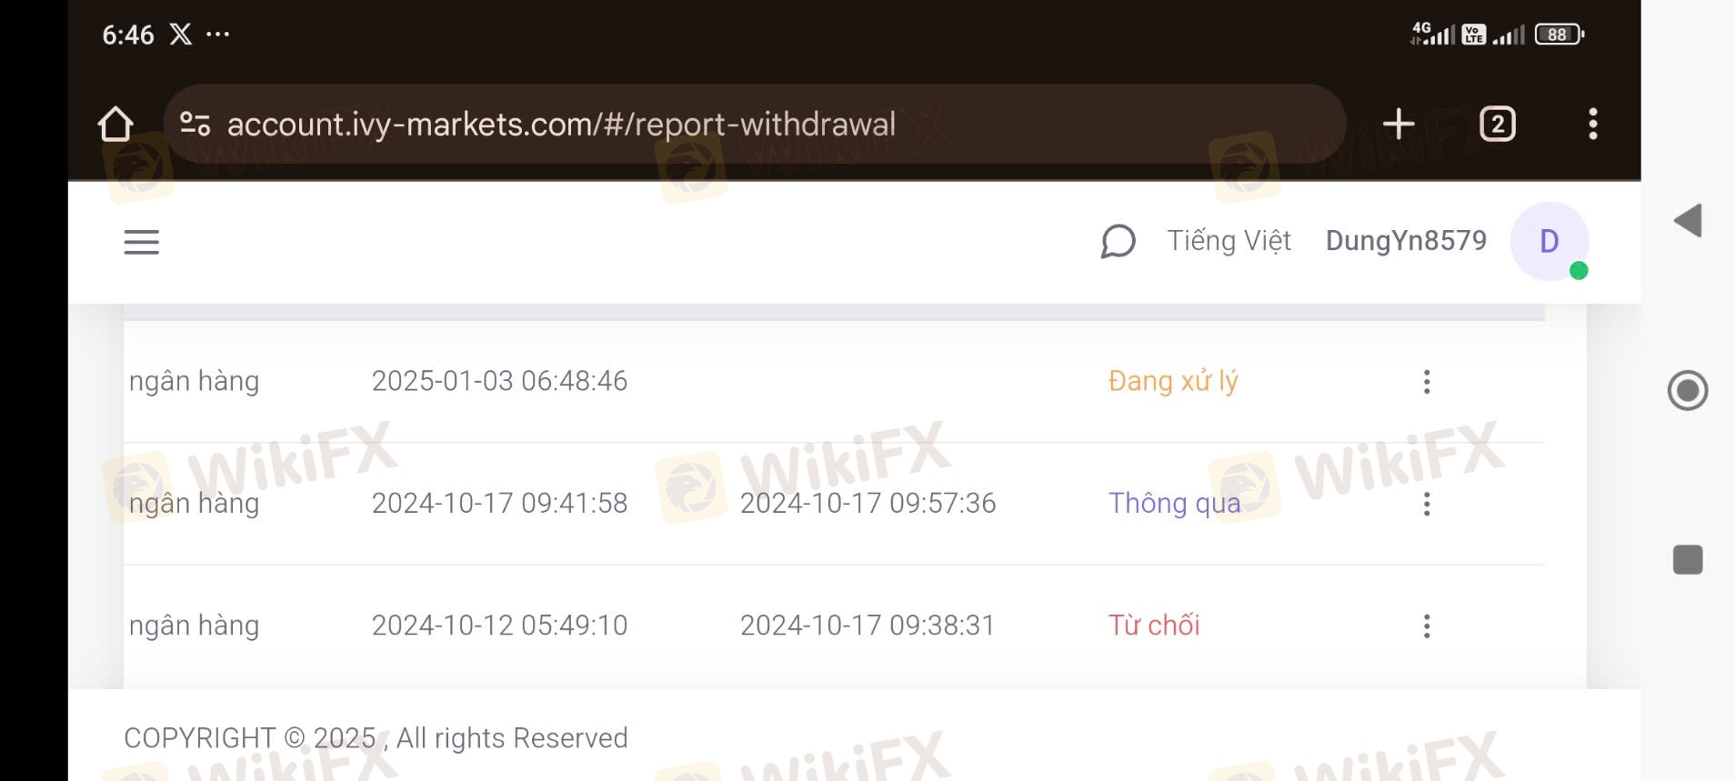Select the 2024-10-17 09:41:58 withdrawal row

click(834, 504)
